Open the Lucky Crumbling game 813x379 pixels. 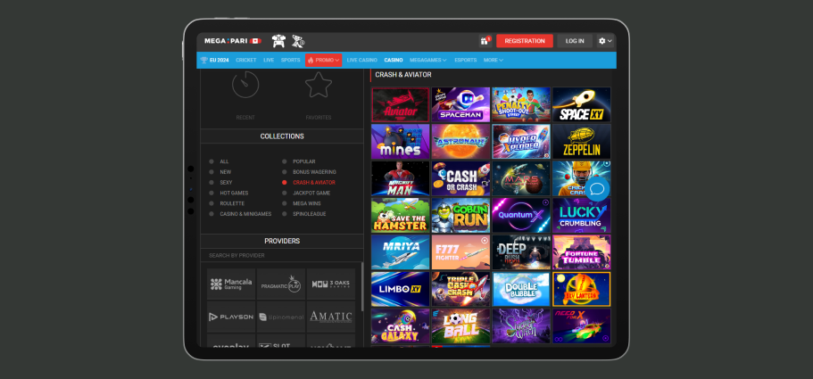pyautogui.click(x=582, y=216)
